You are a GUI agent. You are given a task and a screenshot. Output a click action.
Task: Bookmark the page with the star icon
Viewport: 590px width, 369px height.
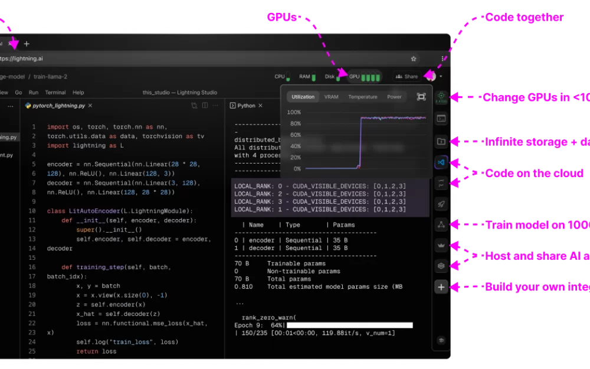coord(414,58)
